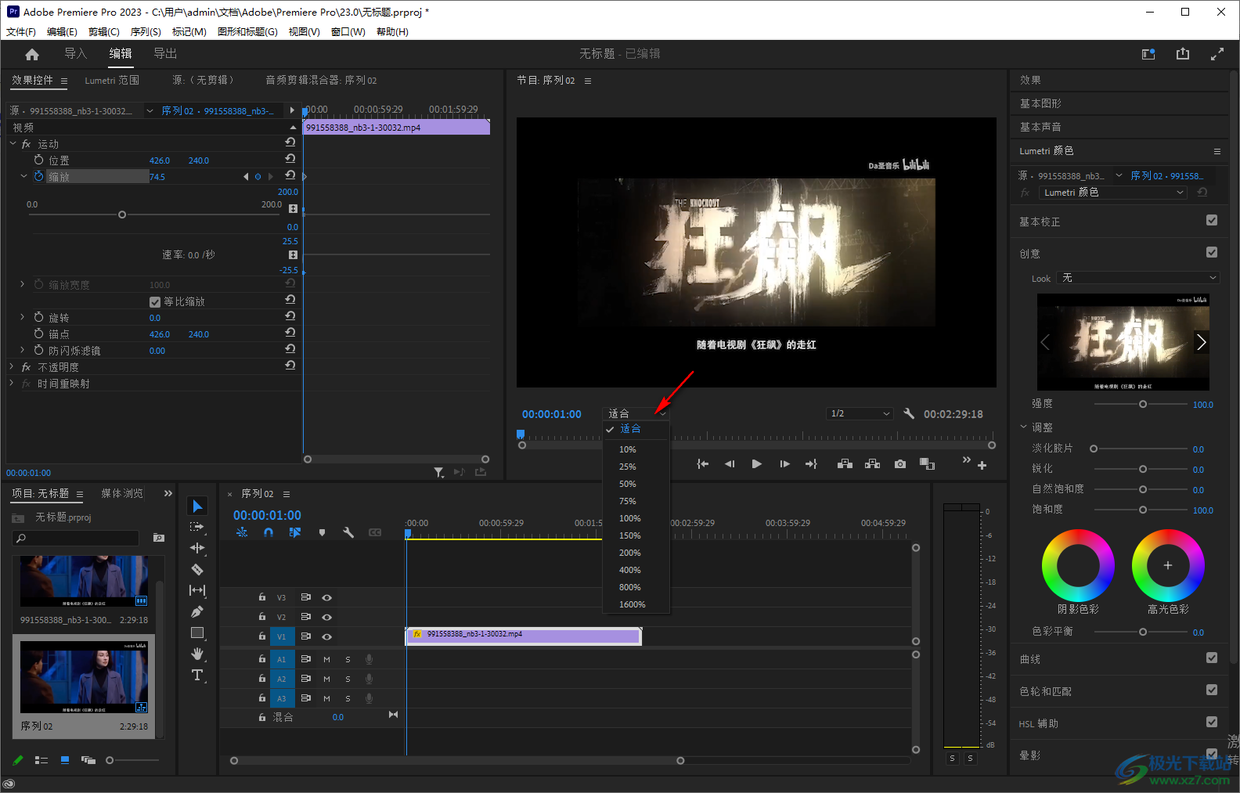Toggle Color Wheels & Match checkbox
The height and width of the screenshot is (793, 1240).
[1212, 690]
